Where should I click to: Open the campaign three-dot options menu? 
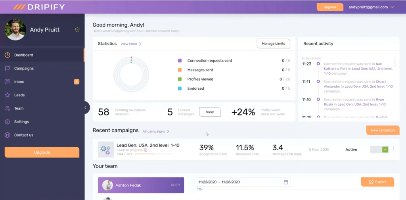point(394,149)
